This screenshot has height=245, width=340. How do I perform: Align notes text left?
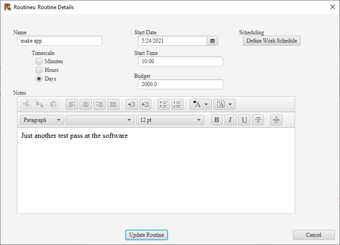pos(72,104)
